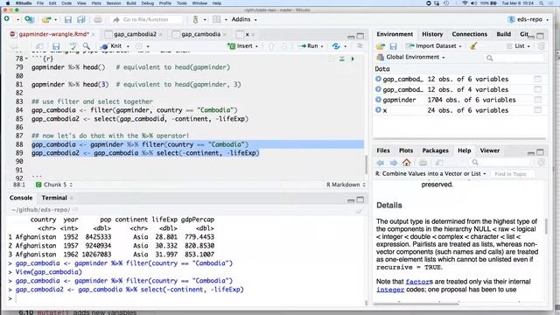
Task: Go to the Help home page
Action: (x=406, y=163)
